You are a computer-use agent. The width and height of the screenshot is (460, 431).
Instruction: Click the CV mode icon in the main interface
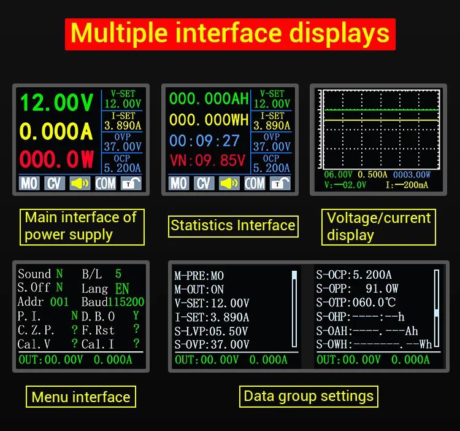[x=55, y=183]
